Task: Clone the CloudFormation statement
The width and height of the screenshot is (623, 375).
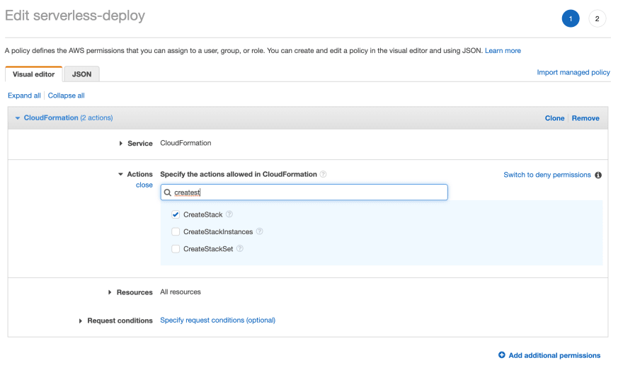Action: coord(554,118)
